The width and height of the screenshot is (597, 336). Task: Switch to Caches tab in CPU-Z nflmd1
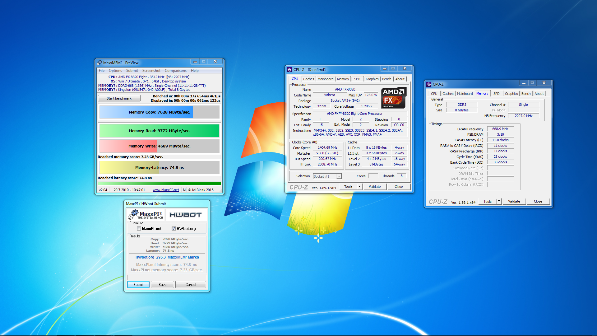pos(309,79)
